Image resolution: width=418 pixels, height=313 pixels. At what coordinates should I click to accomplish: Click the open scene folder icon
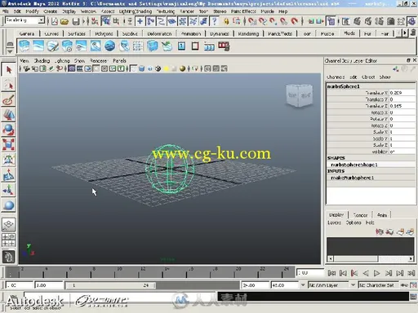(64, 21)
